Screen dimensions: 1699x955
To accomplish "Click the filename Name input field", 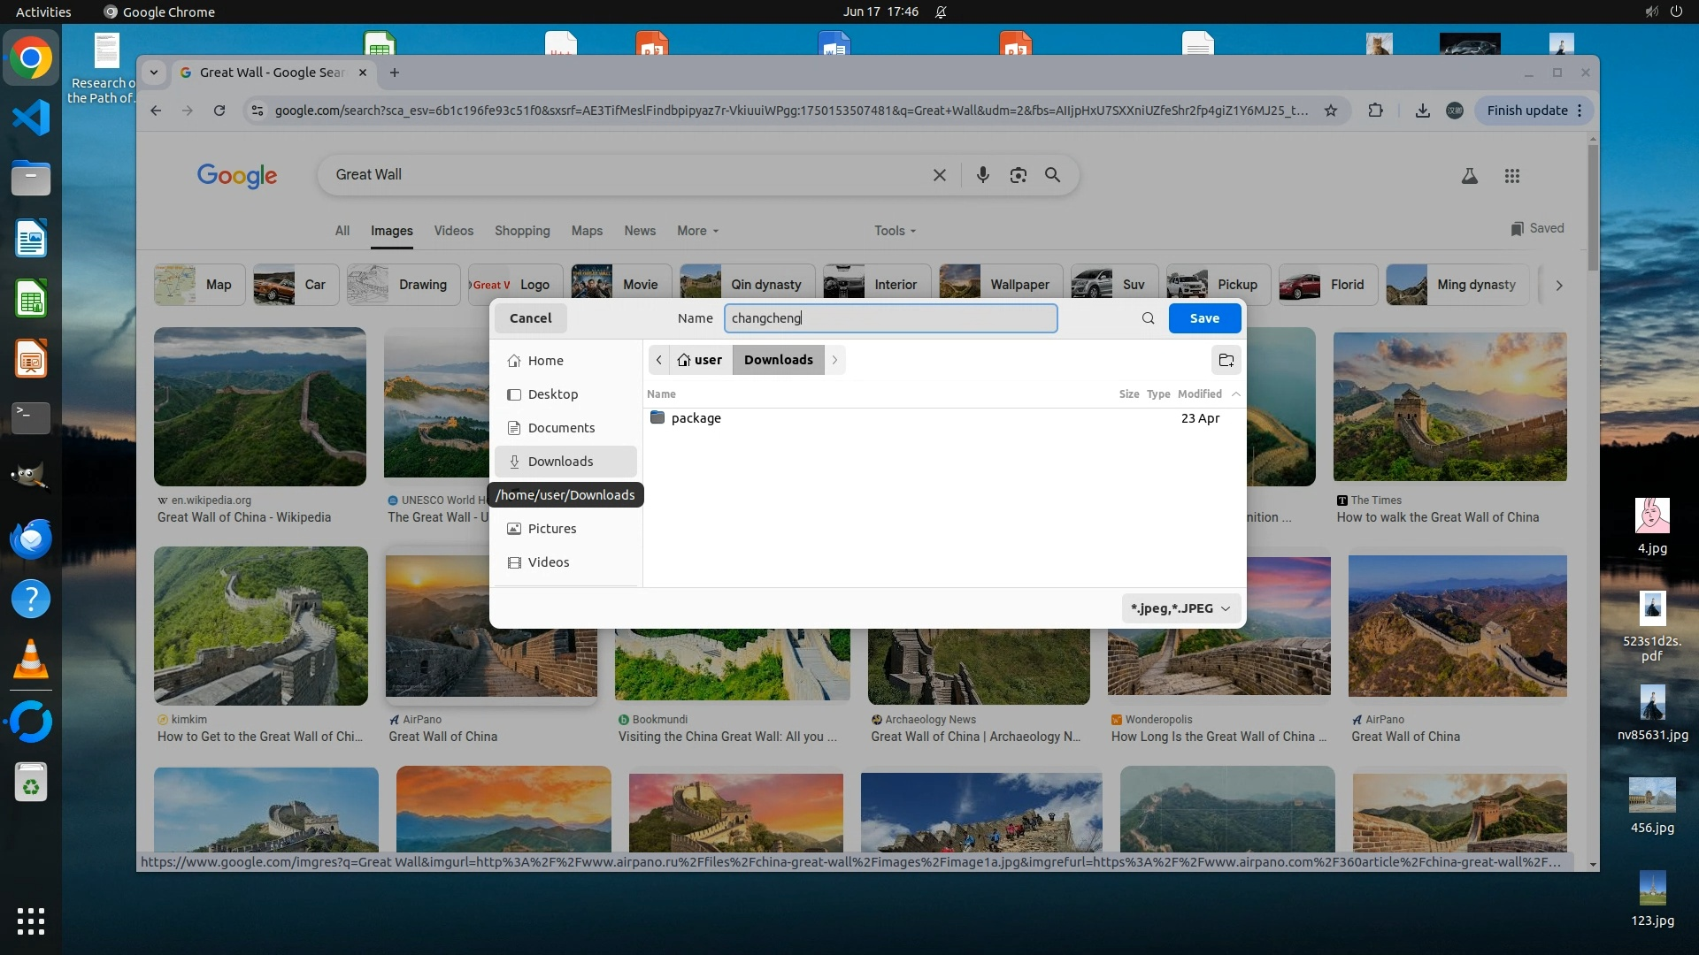I will click(889, 318).
